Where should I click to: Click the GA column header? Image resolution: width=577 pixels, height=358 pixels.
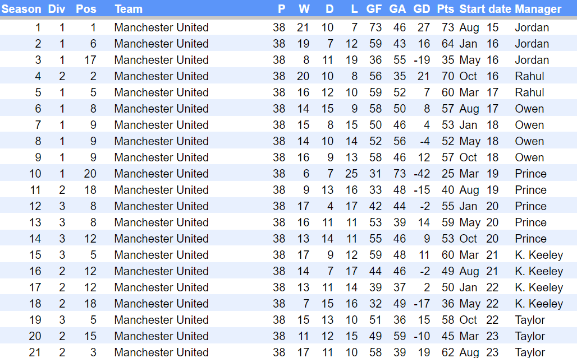click(397, 9)
